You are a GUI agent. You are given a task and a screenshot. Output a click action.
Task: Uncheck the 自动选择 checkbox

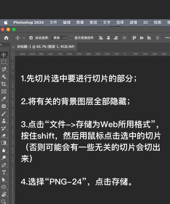coord(31,38)
